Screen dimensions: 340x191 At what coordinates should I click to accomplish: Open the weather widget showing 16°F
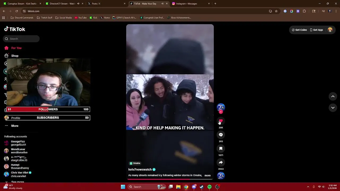(13, 187)
